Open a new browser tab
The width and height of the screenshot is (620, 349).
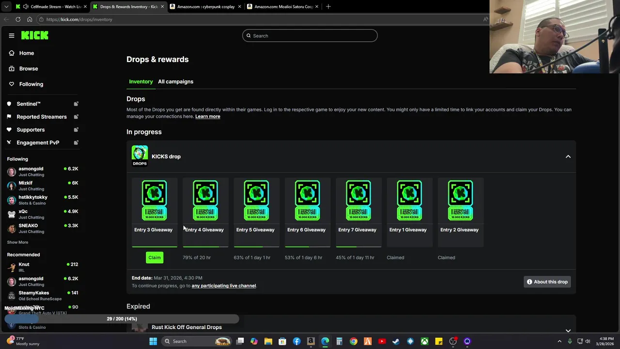328,6
